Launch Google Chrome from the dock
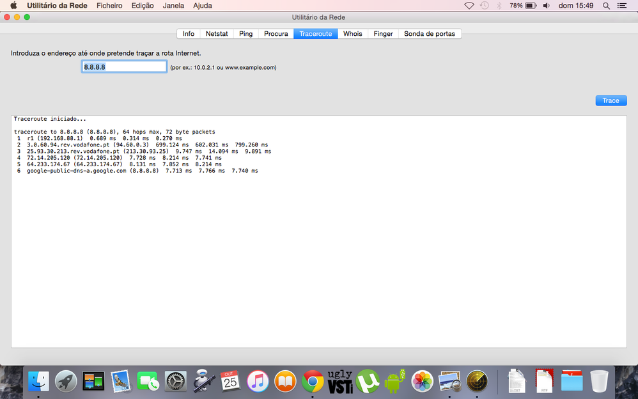638x399 pixels. pyautogui.click(x=313, y=381)
